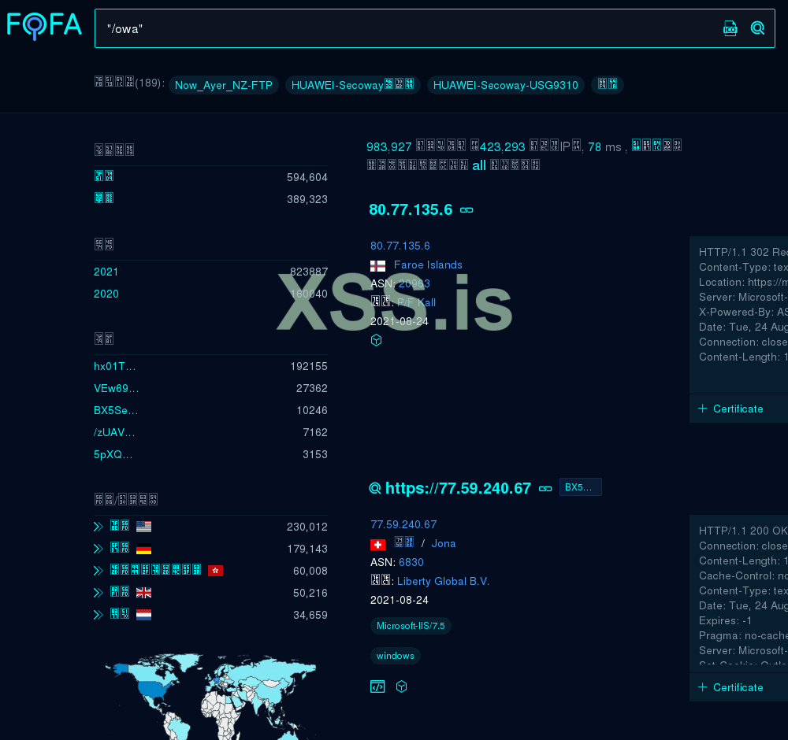Select the Now_Ayer_NZ-FTP related tag
Image resolution: width=788 pixels, height=740 pixels.
point(224,85)
